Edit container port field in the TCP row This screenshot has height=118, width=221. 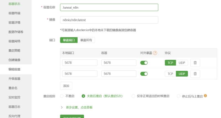click(x=119, y=63)
